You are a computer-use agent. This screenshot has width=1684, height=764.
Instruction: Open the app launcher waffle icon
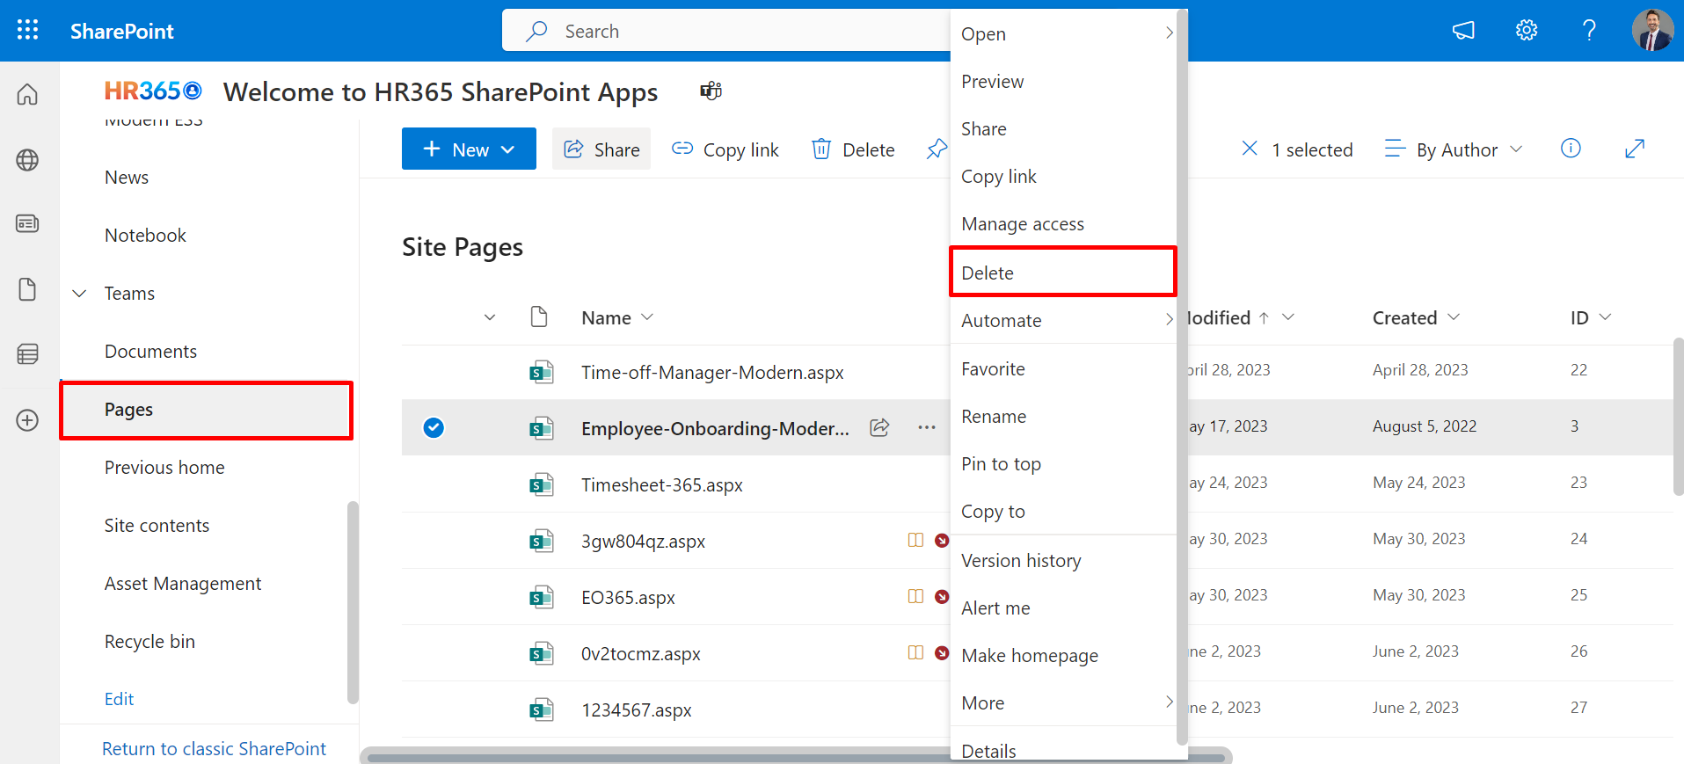[28, 30]
